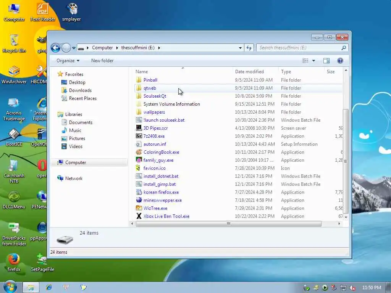Select the 7z2408.exe file icon
This screenshot has width=391, height=293.
(x=139, y=136)
